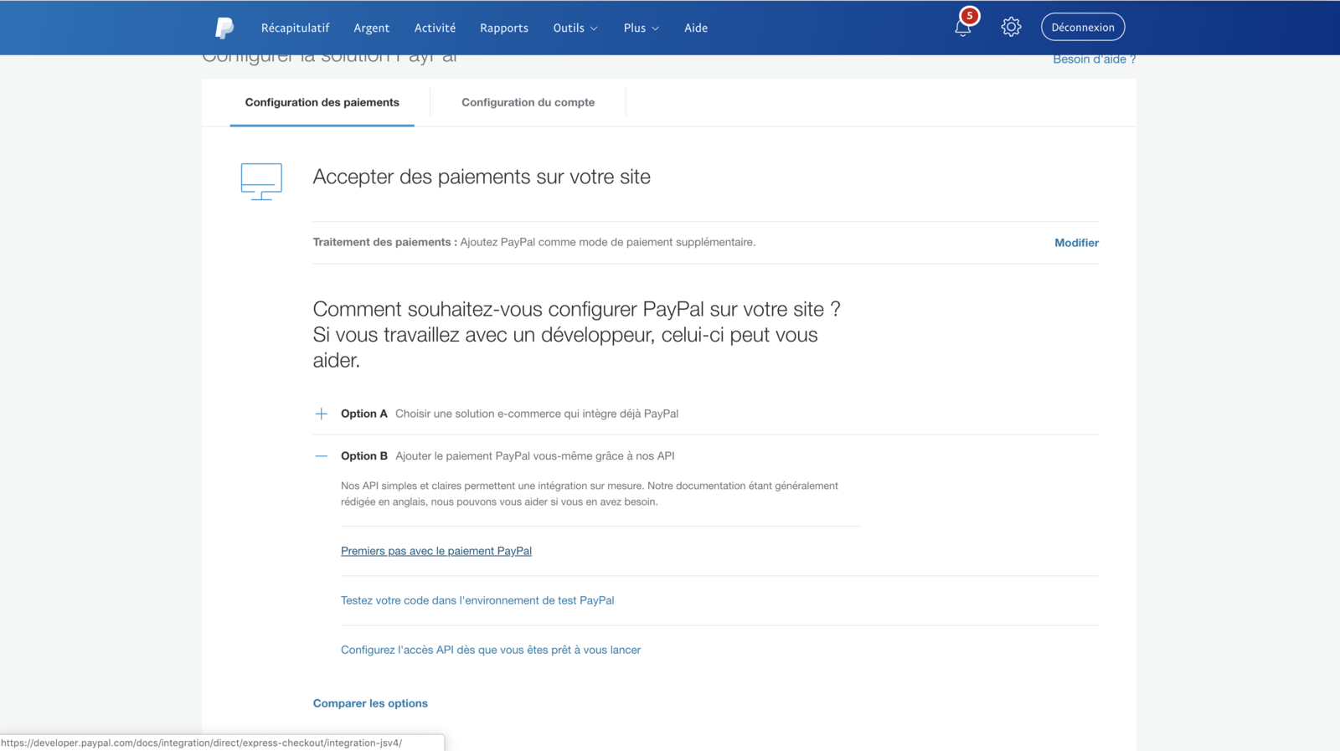Switch to Configuration des paiements tab
1340x751 pixels.
coord(322,102)
